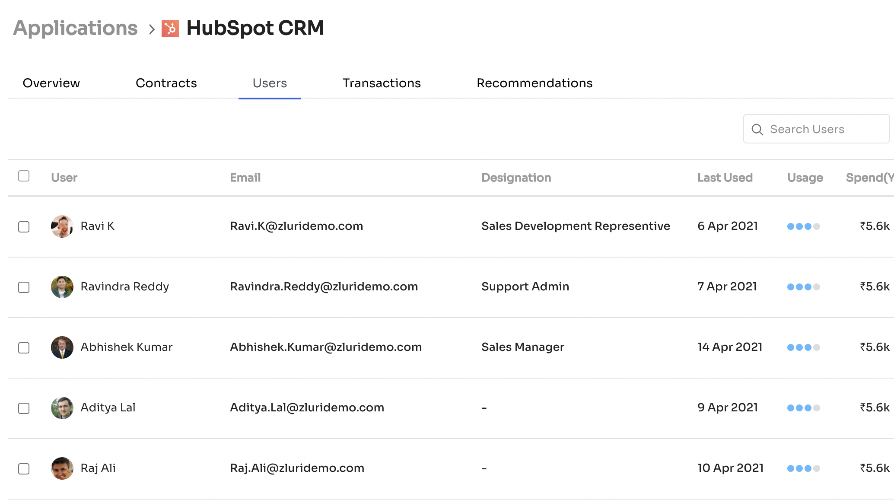Click the breadcrumb chevron after Applications
894x503 pixels.
coord(151,29)
